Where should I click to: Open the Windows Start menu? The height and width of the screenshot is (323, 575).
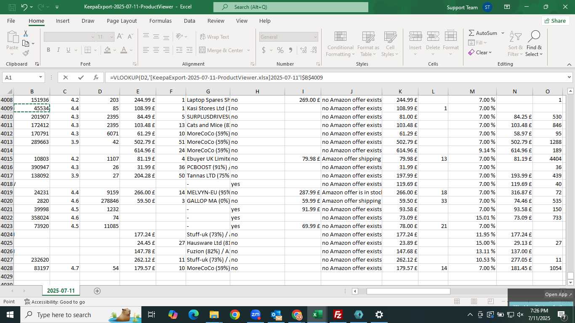(x=10, y=315)
